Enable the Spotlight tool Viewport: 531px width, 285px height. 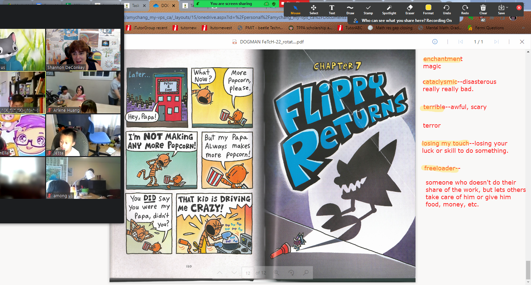389,10
